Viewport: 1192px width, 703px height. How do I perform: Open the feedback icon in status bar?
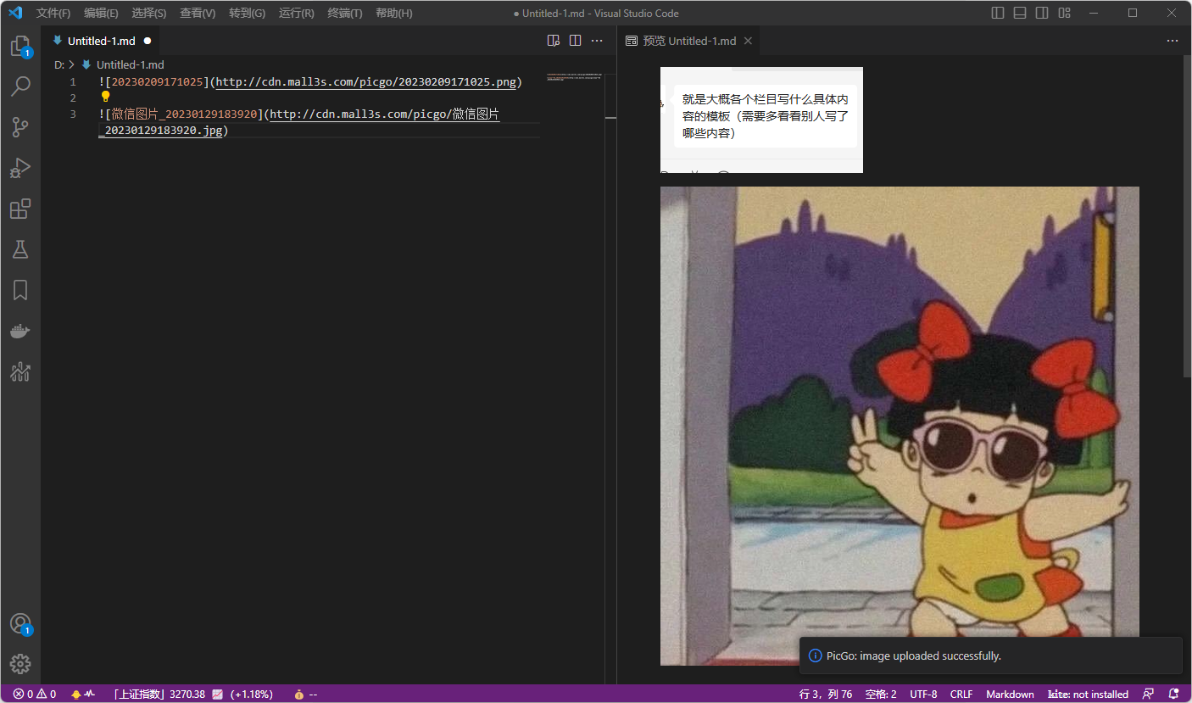click(1149, 694)
